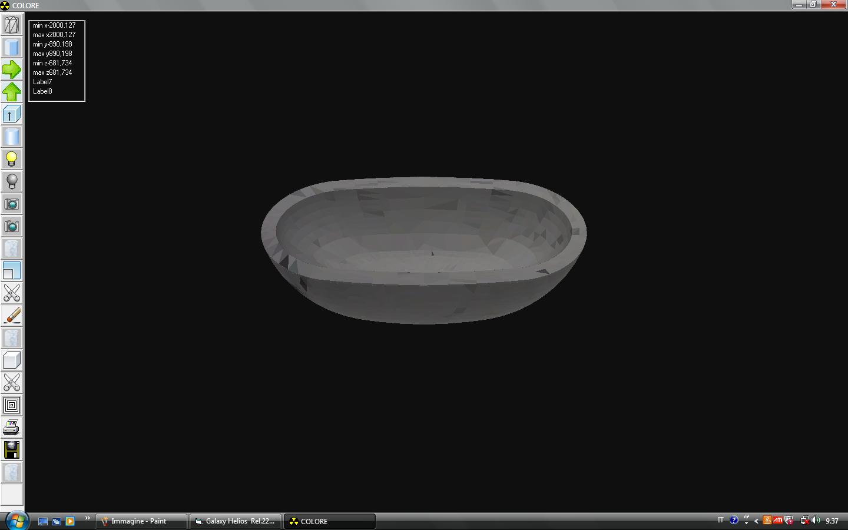
Task: Show hidden tray icons arrow
Action: point(756,521)
